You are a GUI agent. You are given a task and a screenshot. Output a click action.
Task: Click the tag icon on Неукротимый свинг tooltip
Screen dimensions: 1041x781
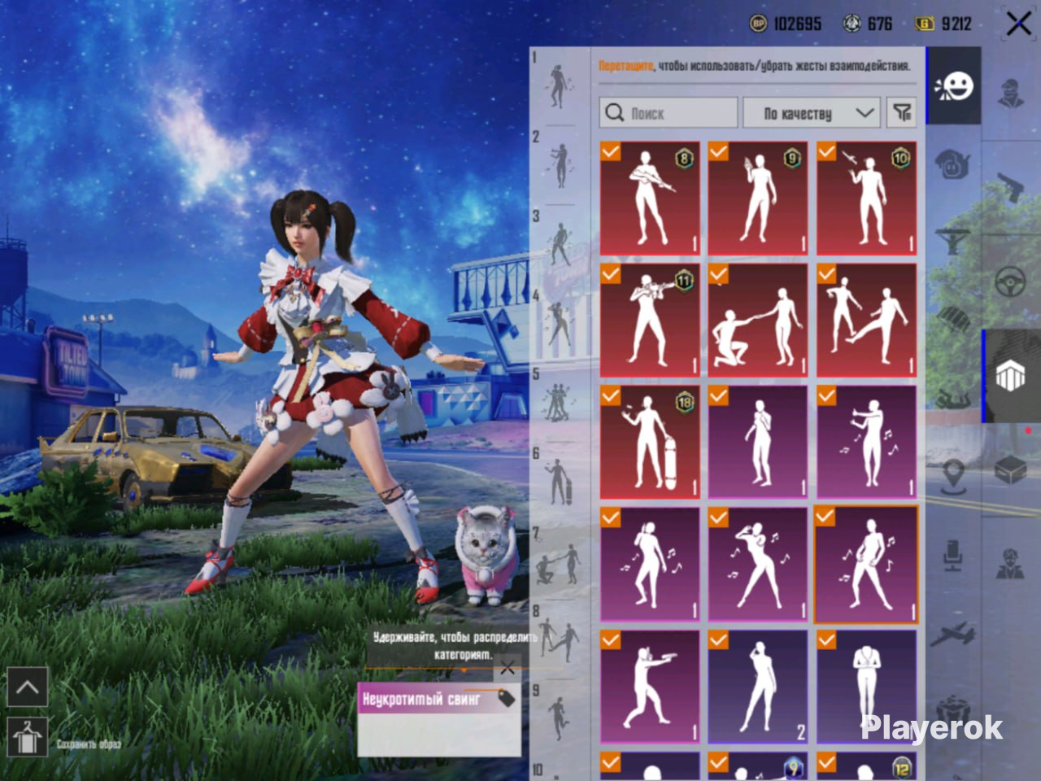(507, 698)
